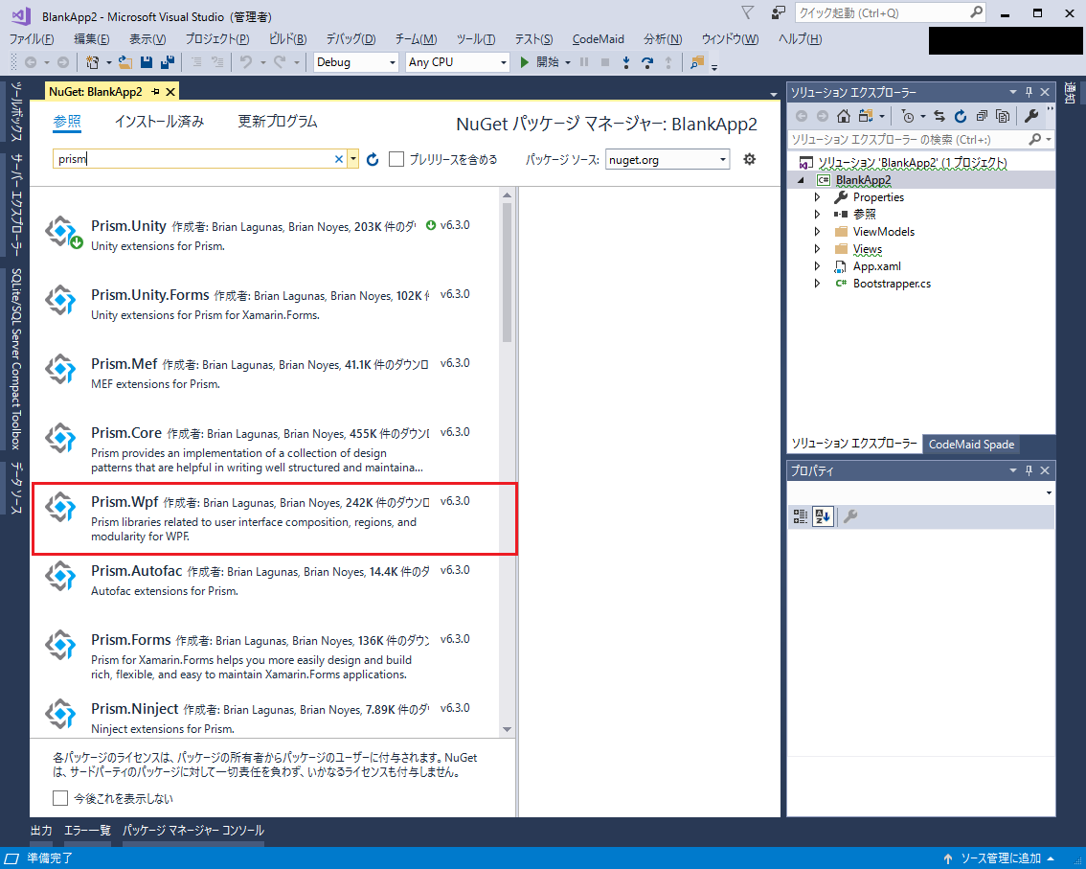Viewport: 1086px width, 869px height.
Task: Refresh Solution Explorer with blue arrow icon
Action: (x=960, y=116)
